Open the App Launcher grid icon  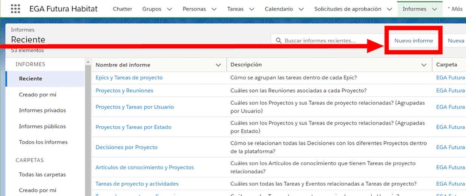coord(15,9)
